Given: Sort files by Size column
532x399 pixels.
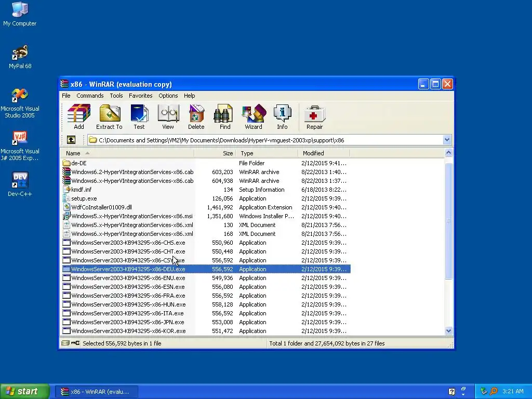Looking at the screenshot, I should pyautogui.click(x=215, y=153).
